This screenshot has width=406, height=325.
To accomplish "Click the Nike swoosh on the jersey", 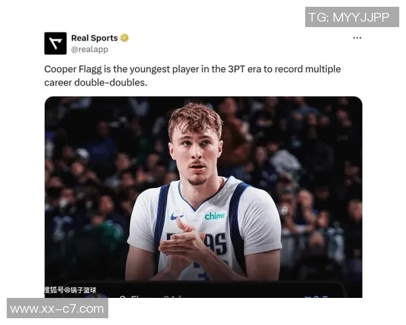I will click(177, 216).
